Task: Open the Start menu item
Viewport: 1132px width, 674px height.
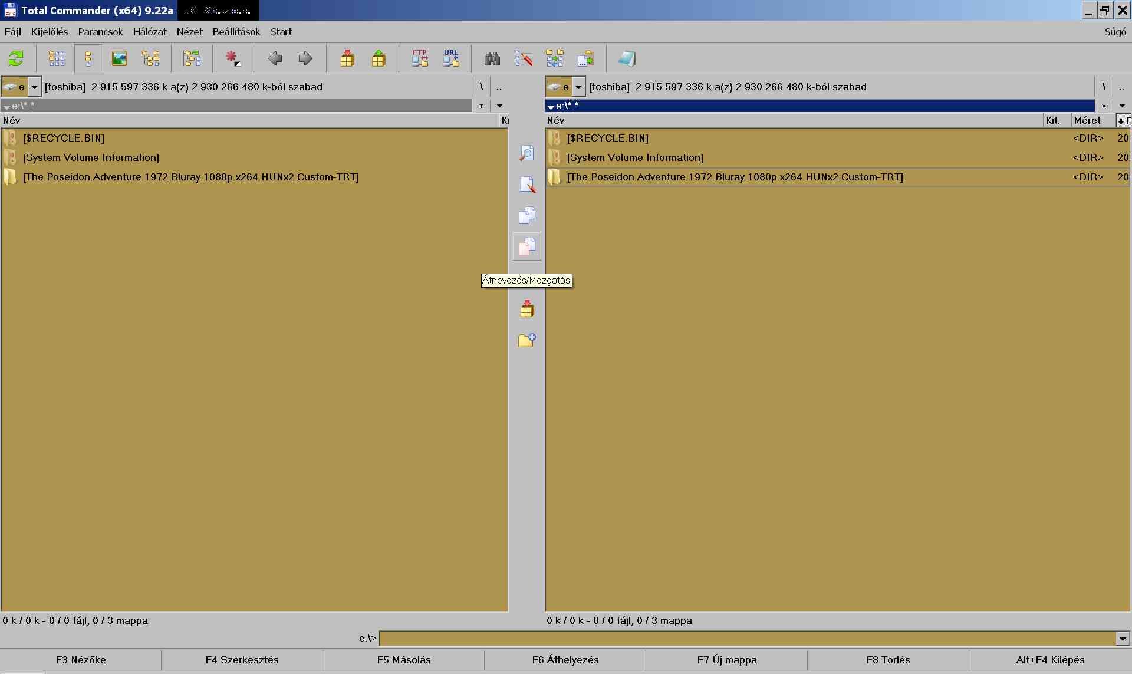Action: 281,32
